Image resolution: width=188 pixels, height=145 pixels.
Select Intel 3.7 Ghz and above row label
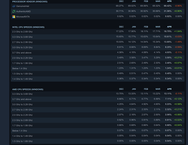[22, 53]
